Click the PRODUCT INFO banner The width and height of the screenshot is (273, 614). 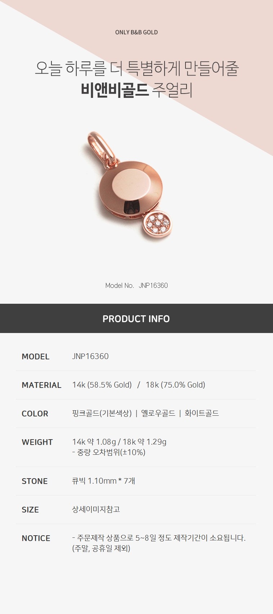(x=136, y=318)
